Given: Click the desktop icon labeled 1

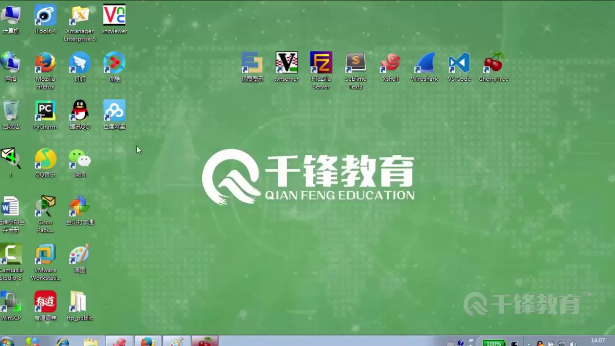Looking at the screenshot, I should pyautogui.click(x=11, y=162).
